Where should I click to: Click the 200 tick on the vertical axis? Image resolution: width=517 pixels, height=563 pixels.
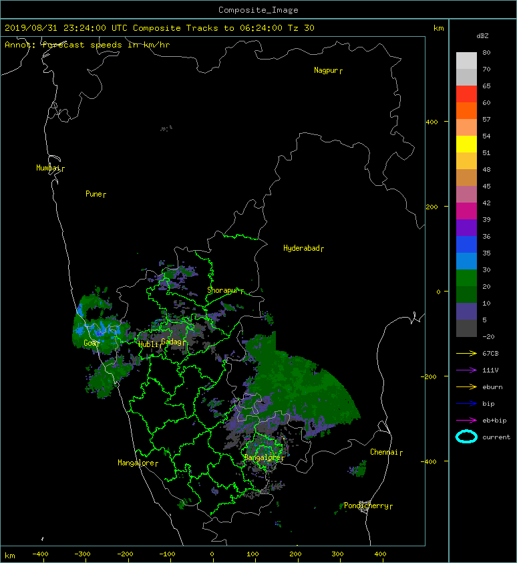click(432, 207)
